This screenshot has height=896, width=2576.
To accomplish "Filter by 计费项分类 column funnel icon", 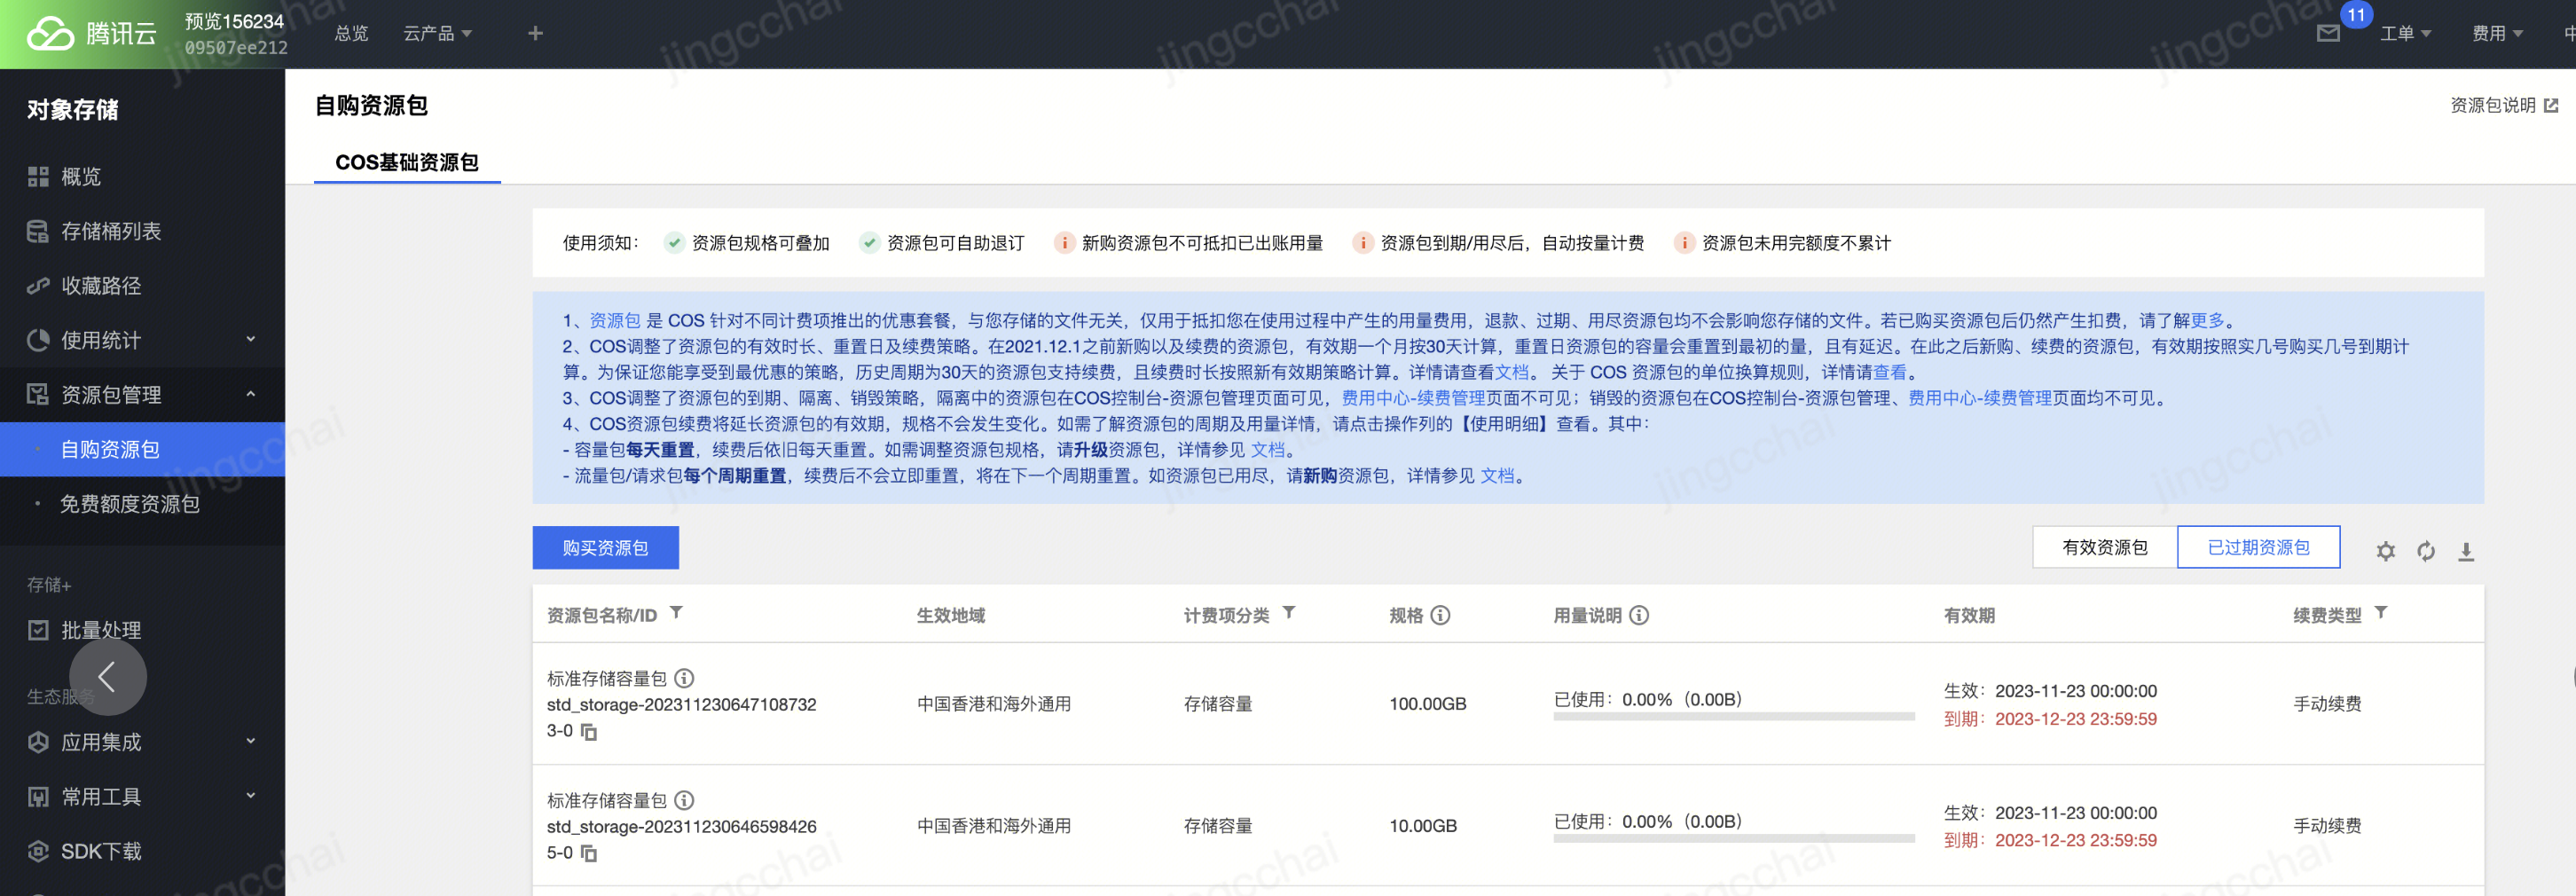I will pos(1289,613).
